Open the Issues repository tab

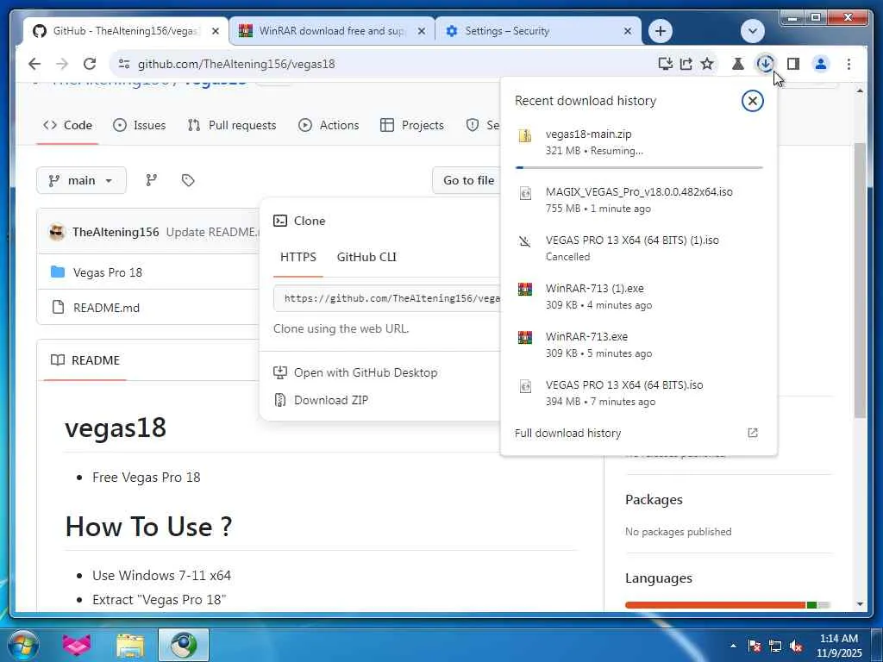pos(139,125)
